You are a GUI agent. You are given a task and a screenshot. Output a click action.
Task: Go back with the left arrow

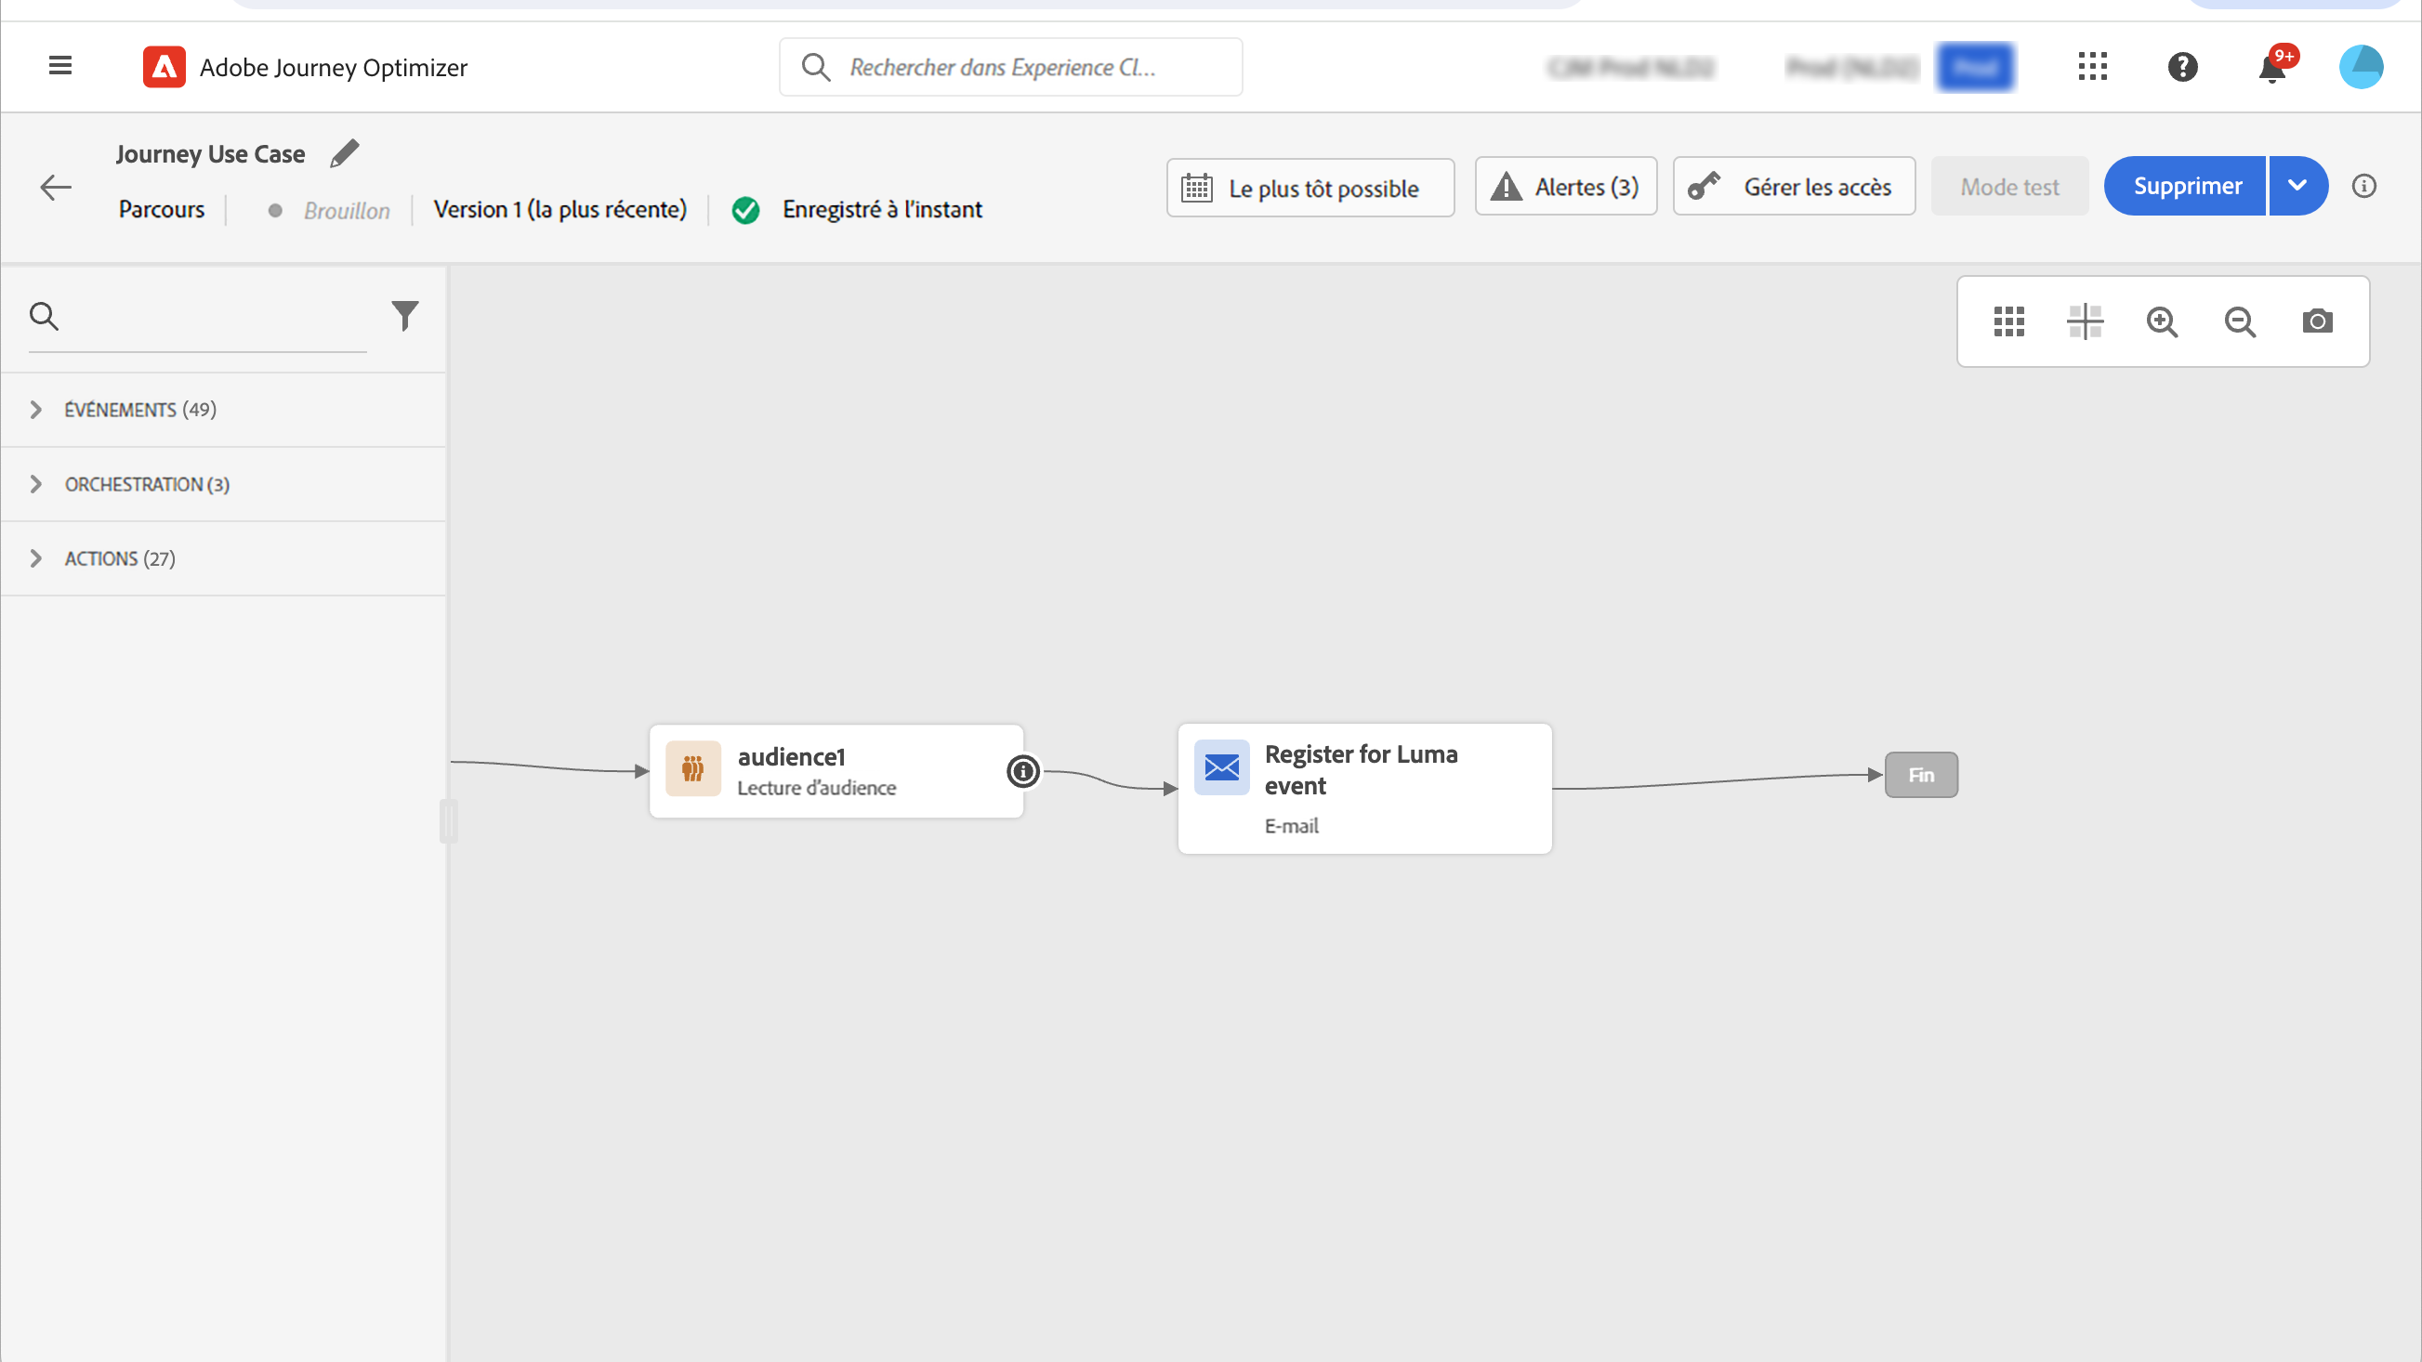click(56, 187)
